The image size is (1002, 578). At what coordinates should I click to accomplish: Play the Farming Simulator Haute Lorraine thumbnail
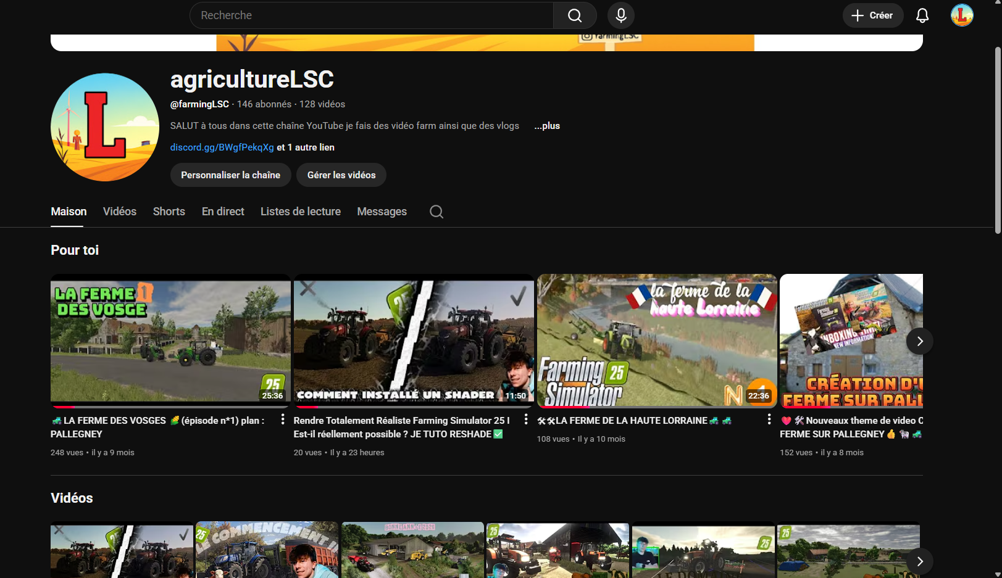pos(656,341)
